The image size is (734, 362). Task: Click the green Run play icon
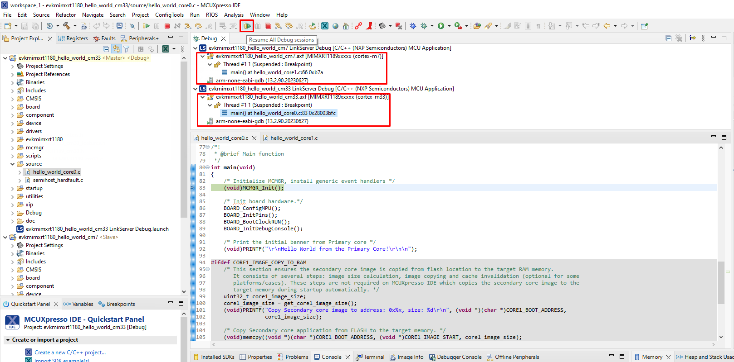440,26
